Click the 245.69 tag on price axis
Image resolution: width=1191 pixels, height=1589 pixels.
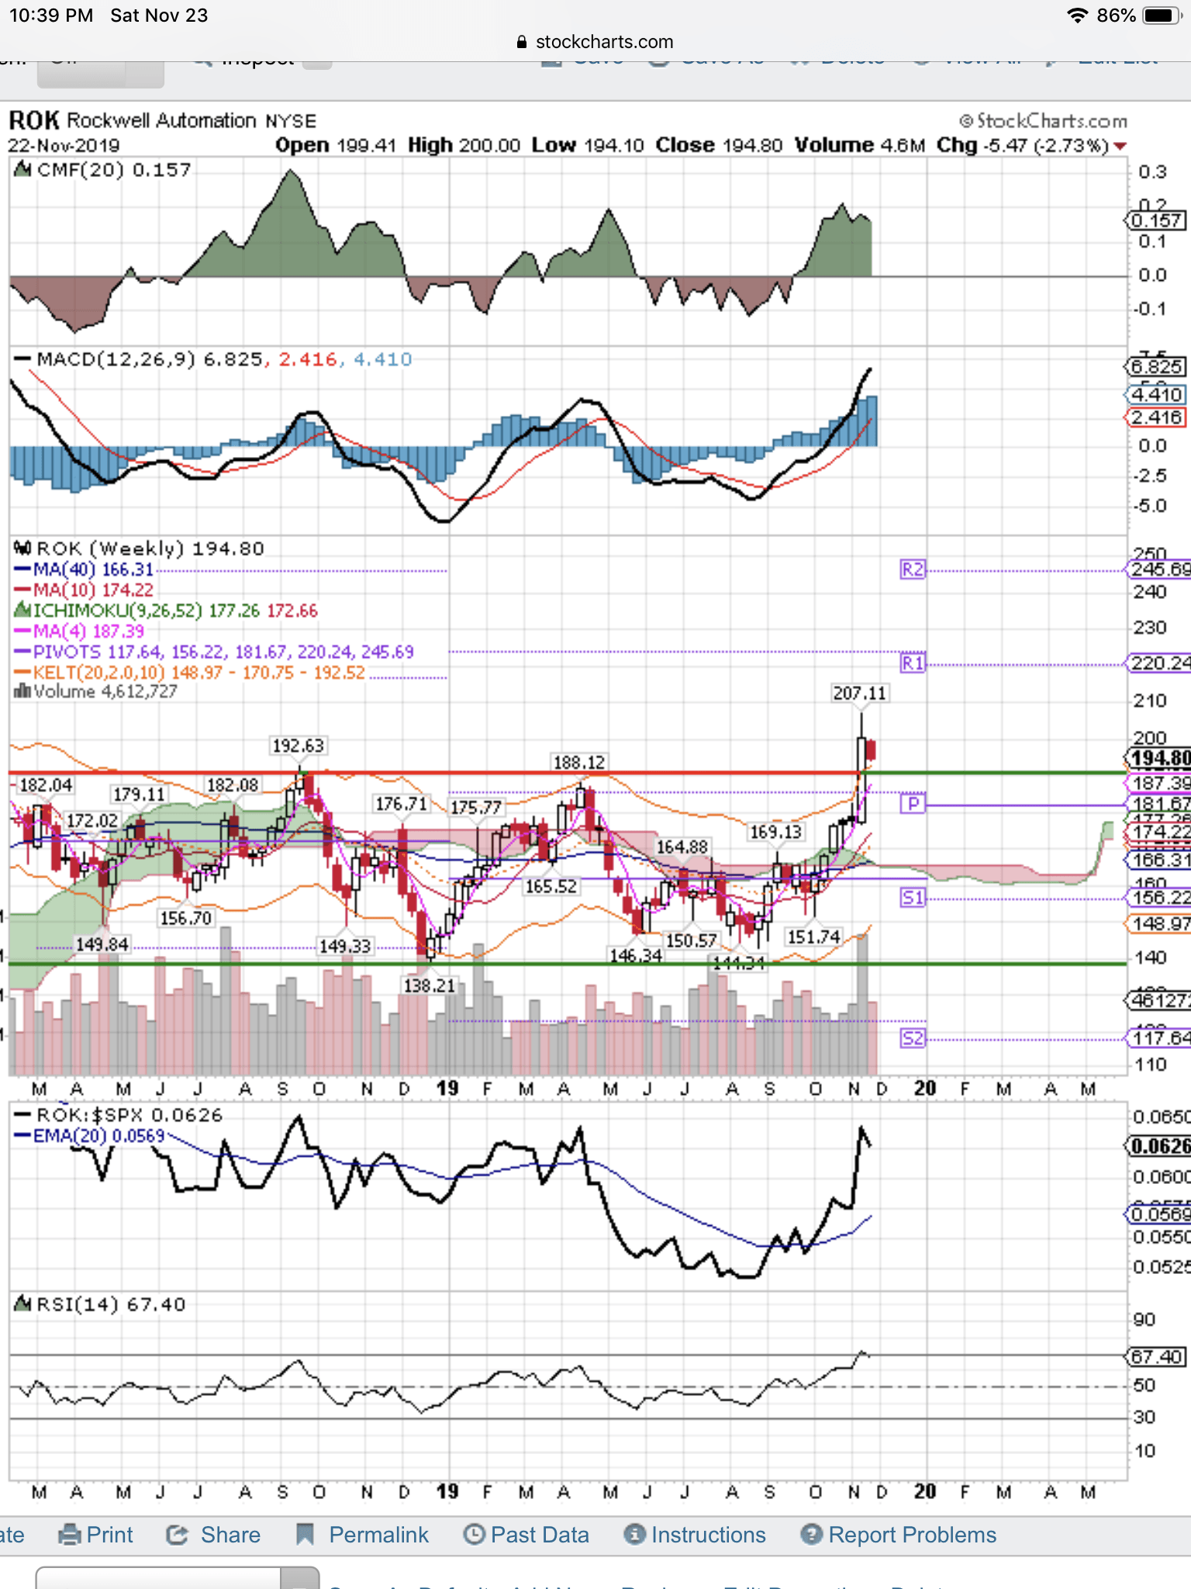[1158, 569]
